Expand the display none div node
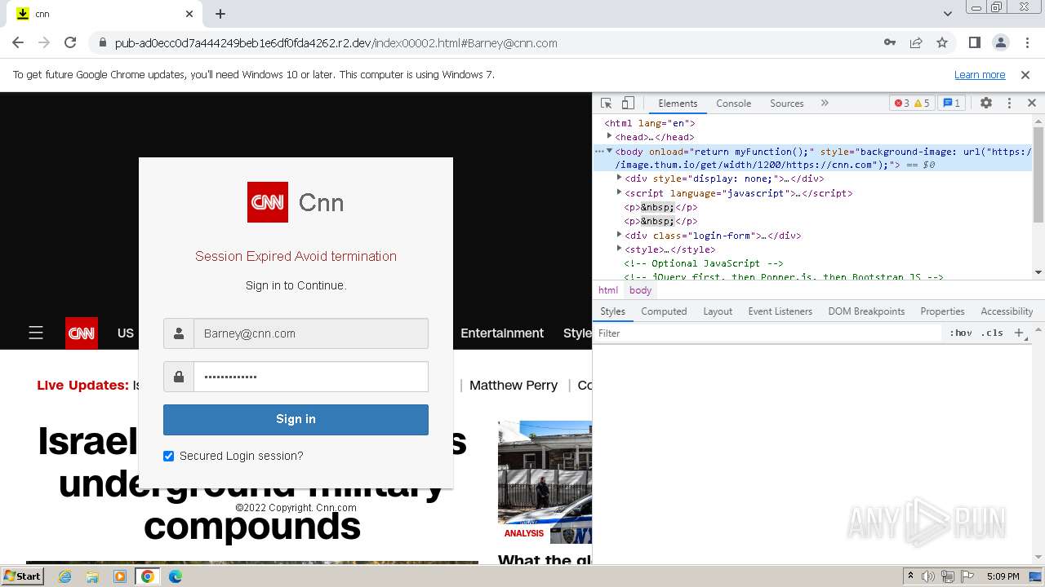The height and width of the screenshot is (587, 1045). pos(620,178)
